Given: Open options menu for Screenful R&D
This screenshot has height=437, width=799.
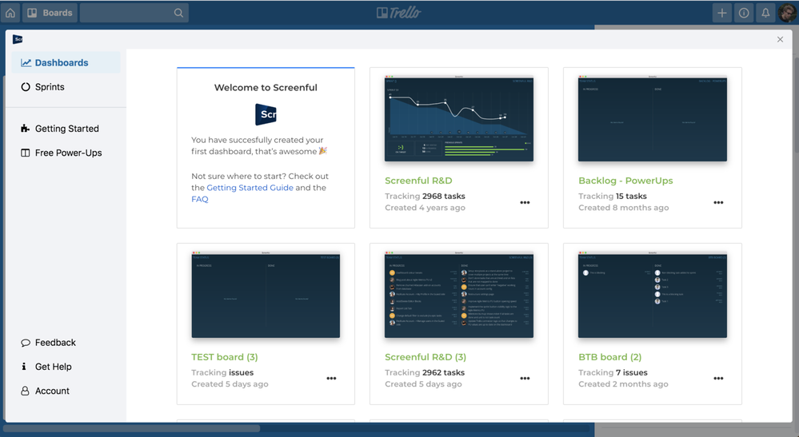Looking at the screenshot, I should [525, 202].
